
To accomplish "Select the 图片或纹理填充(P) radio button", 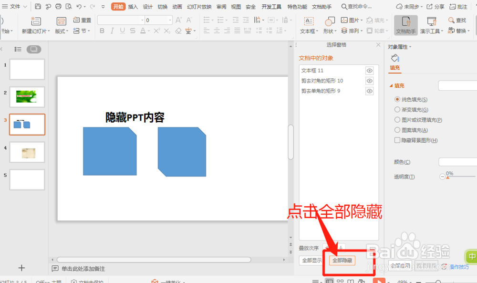I will coord(397,120).
